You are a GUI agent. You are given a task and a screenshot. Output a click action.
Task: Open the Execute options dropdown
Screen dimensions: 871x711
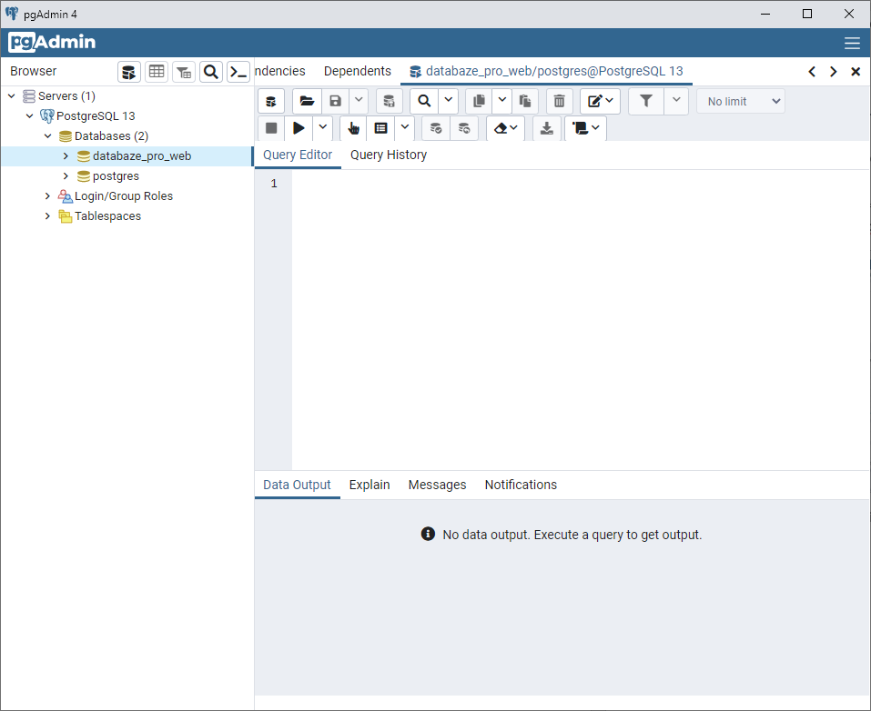[x=323, y=128]
